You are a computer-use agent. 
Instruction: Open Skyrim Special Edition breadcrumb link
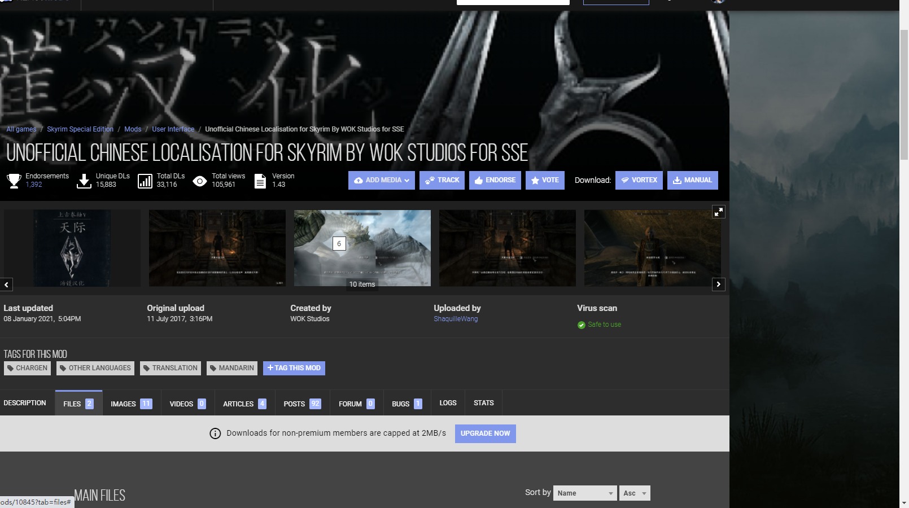tap(80, 129)
